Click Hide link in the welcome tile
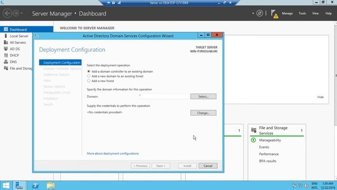This screenshot has width=337, height=190. pos(320,97)
